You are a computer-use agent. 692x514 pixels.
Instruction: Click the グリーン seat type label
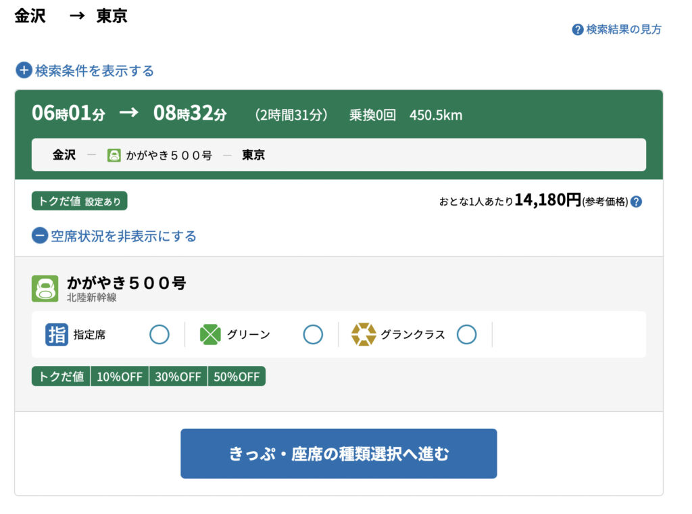tap(249, 335)
